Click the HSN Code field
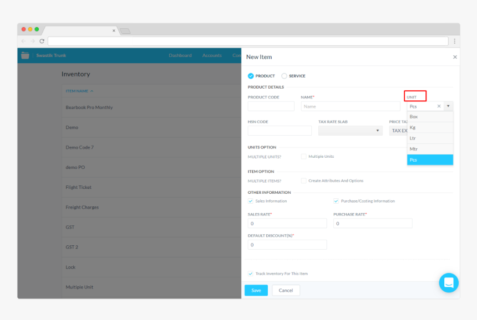The width and height of the screenshot is (477, 320). tap(280, 131)
